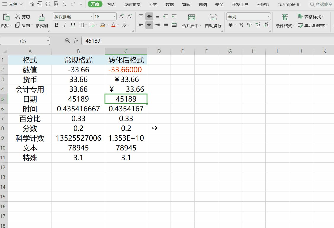
Task: Select the Format Painter (格式刷) tool
Action: [x=42, y=20]
